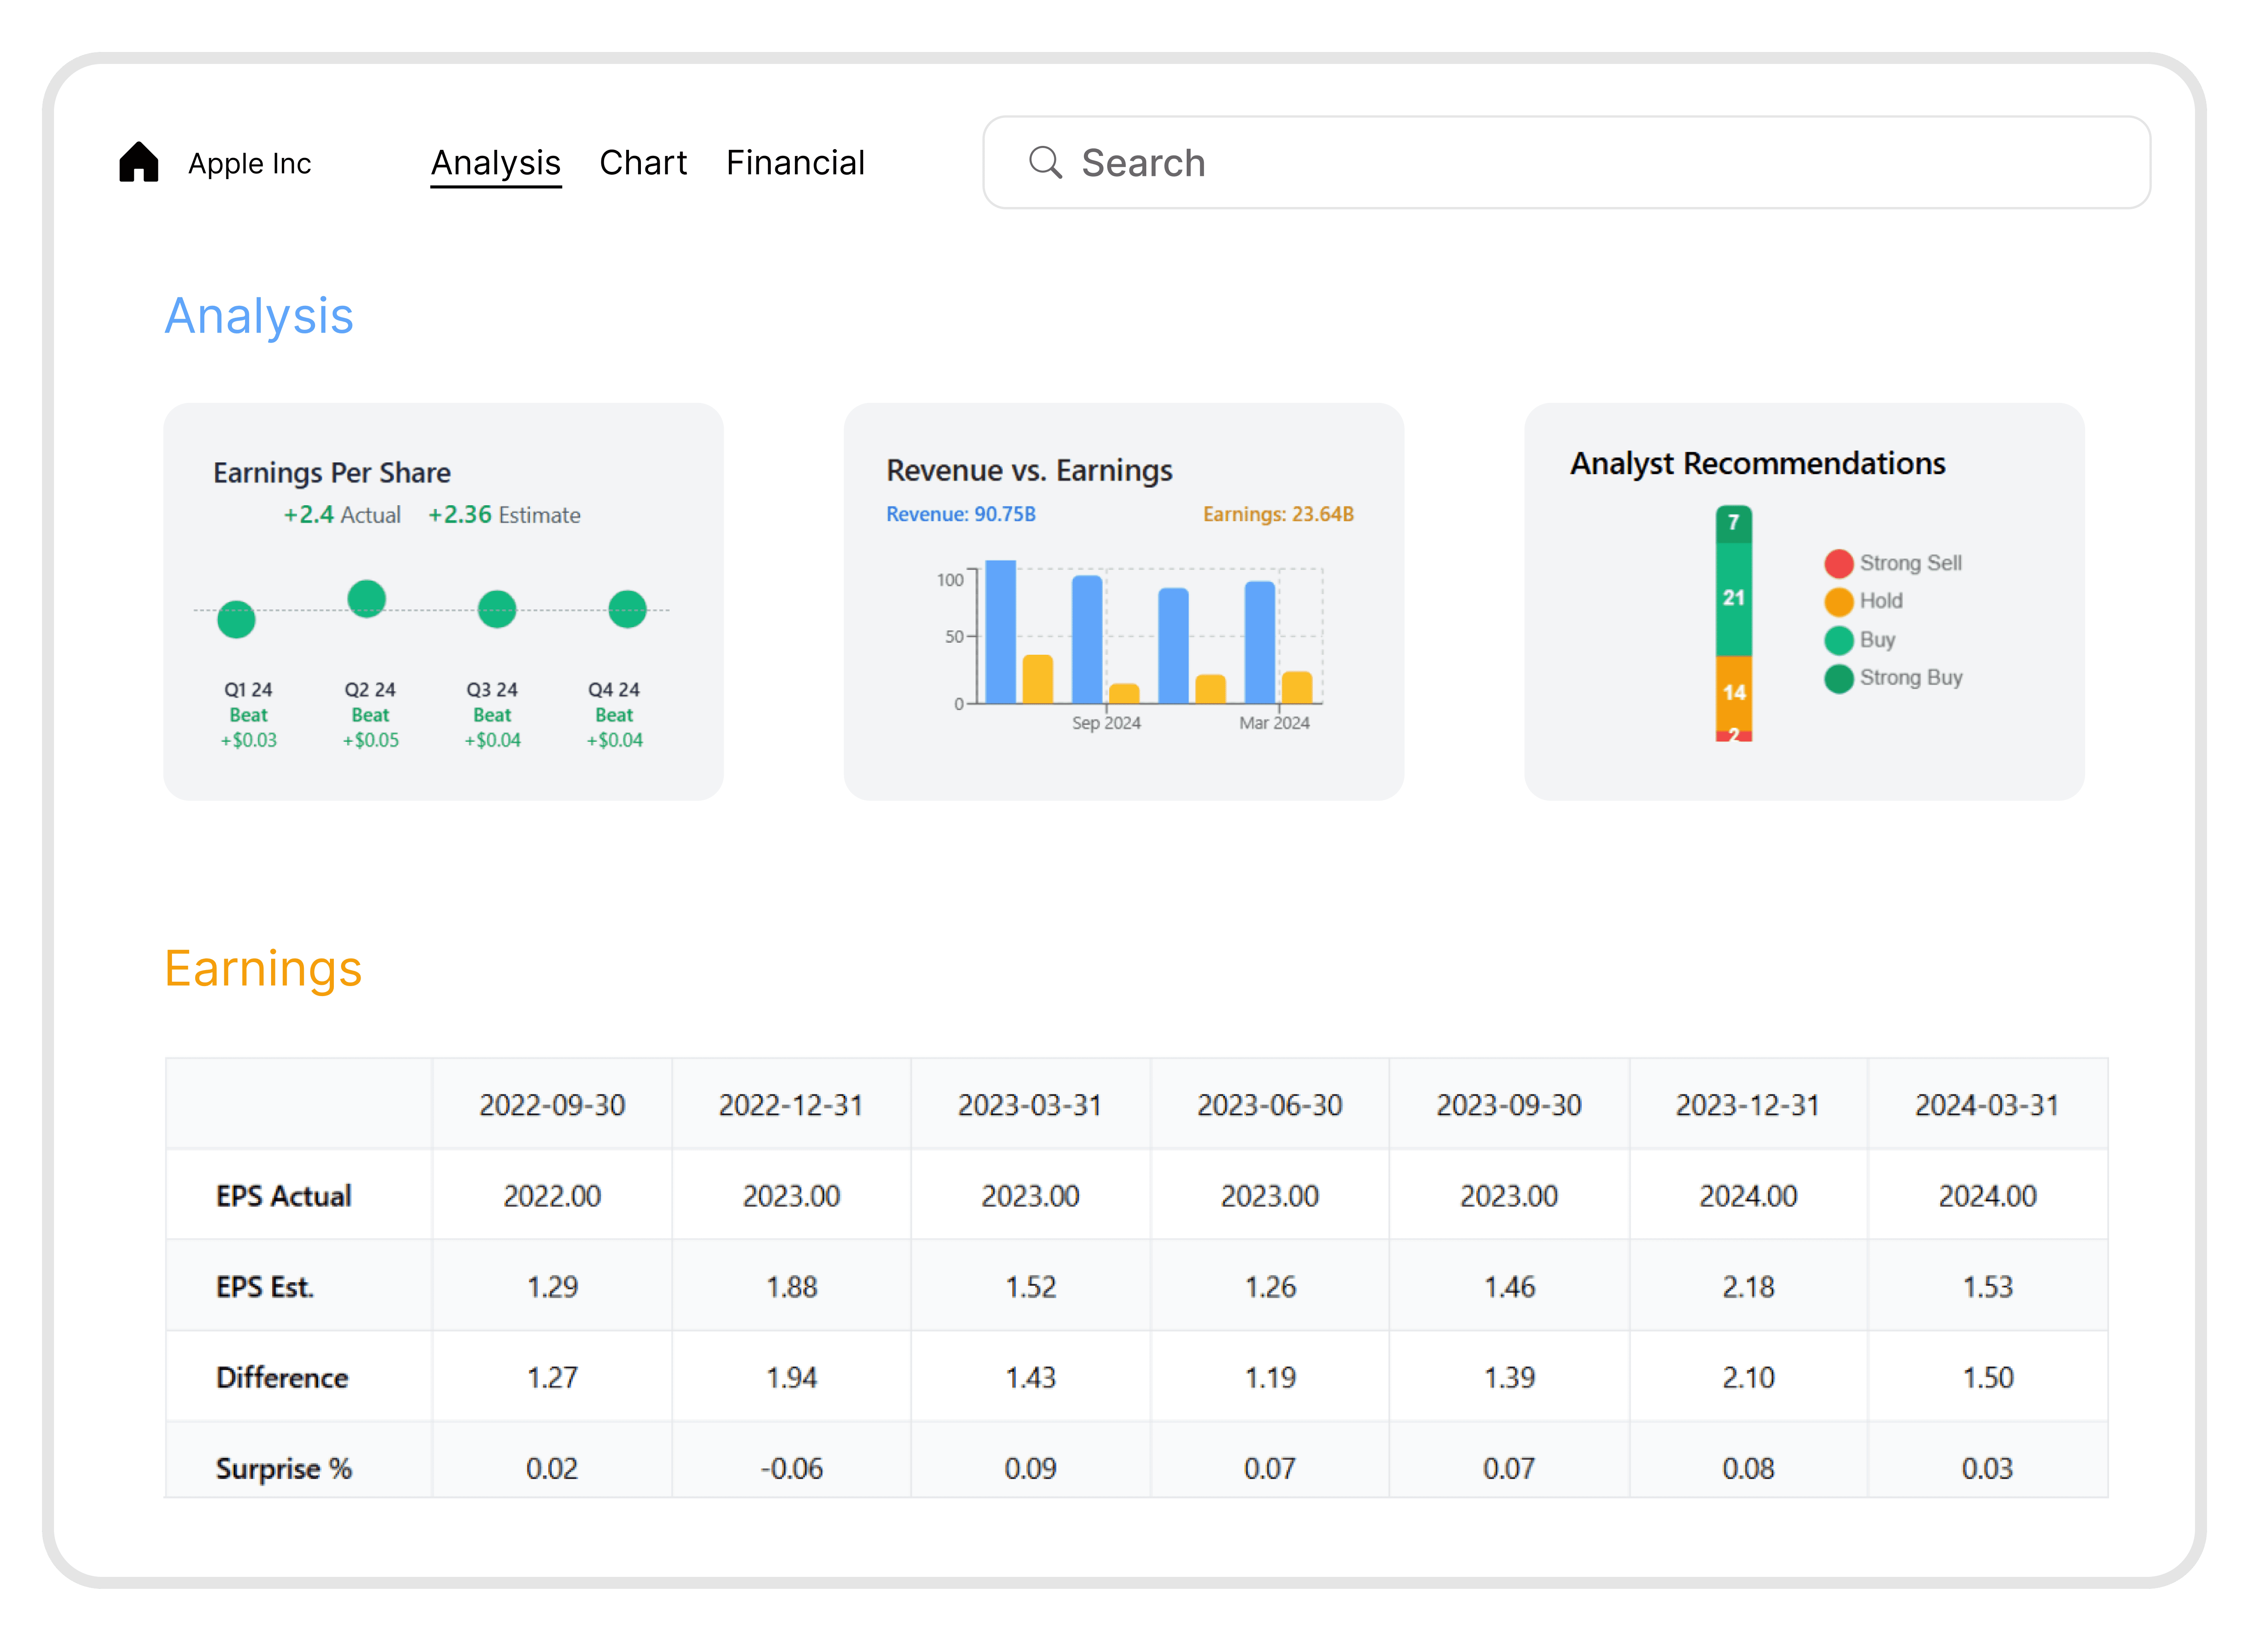Select the Q3 24 earnings dot
The height and width of the screenshot is (1652, 2247).
pos(496,609)
